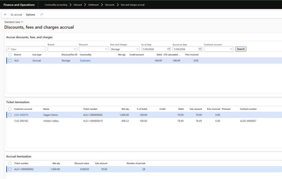Sort by Credit amount column header

coord(137,55)
